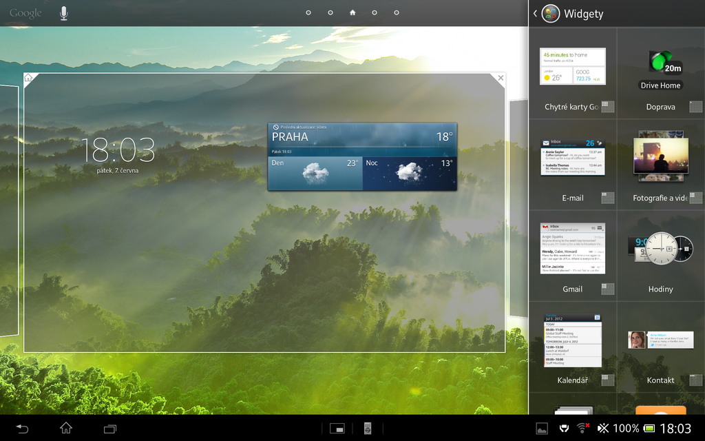Tap the circular app icon beside Widgety title

pyautogui.click(x=550, y=13)
